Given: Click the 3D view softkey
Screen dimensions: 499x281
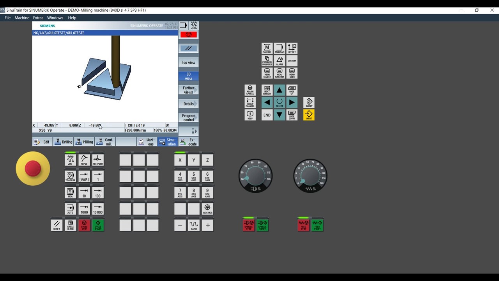Looking at the screenshot, I should pos(189,76).
